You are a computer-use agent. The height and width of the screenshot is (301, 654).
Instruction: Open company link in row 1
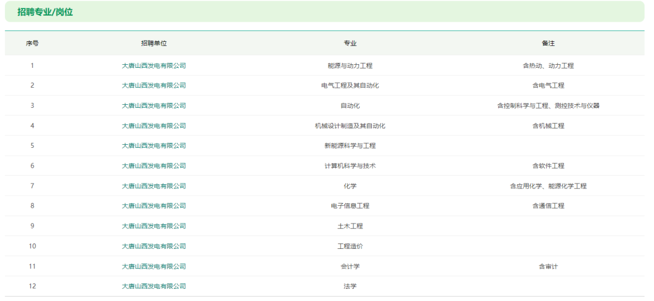(x=154, y=65)
